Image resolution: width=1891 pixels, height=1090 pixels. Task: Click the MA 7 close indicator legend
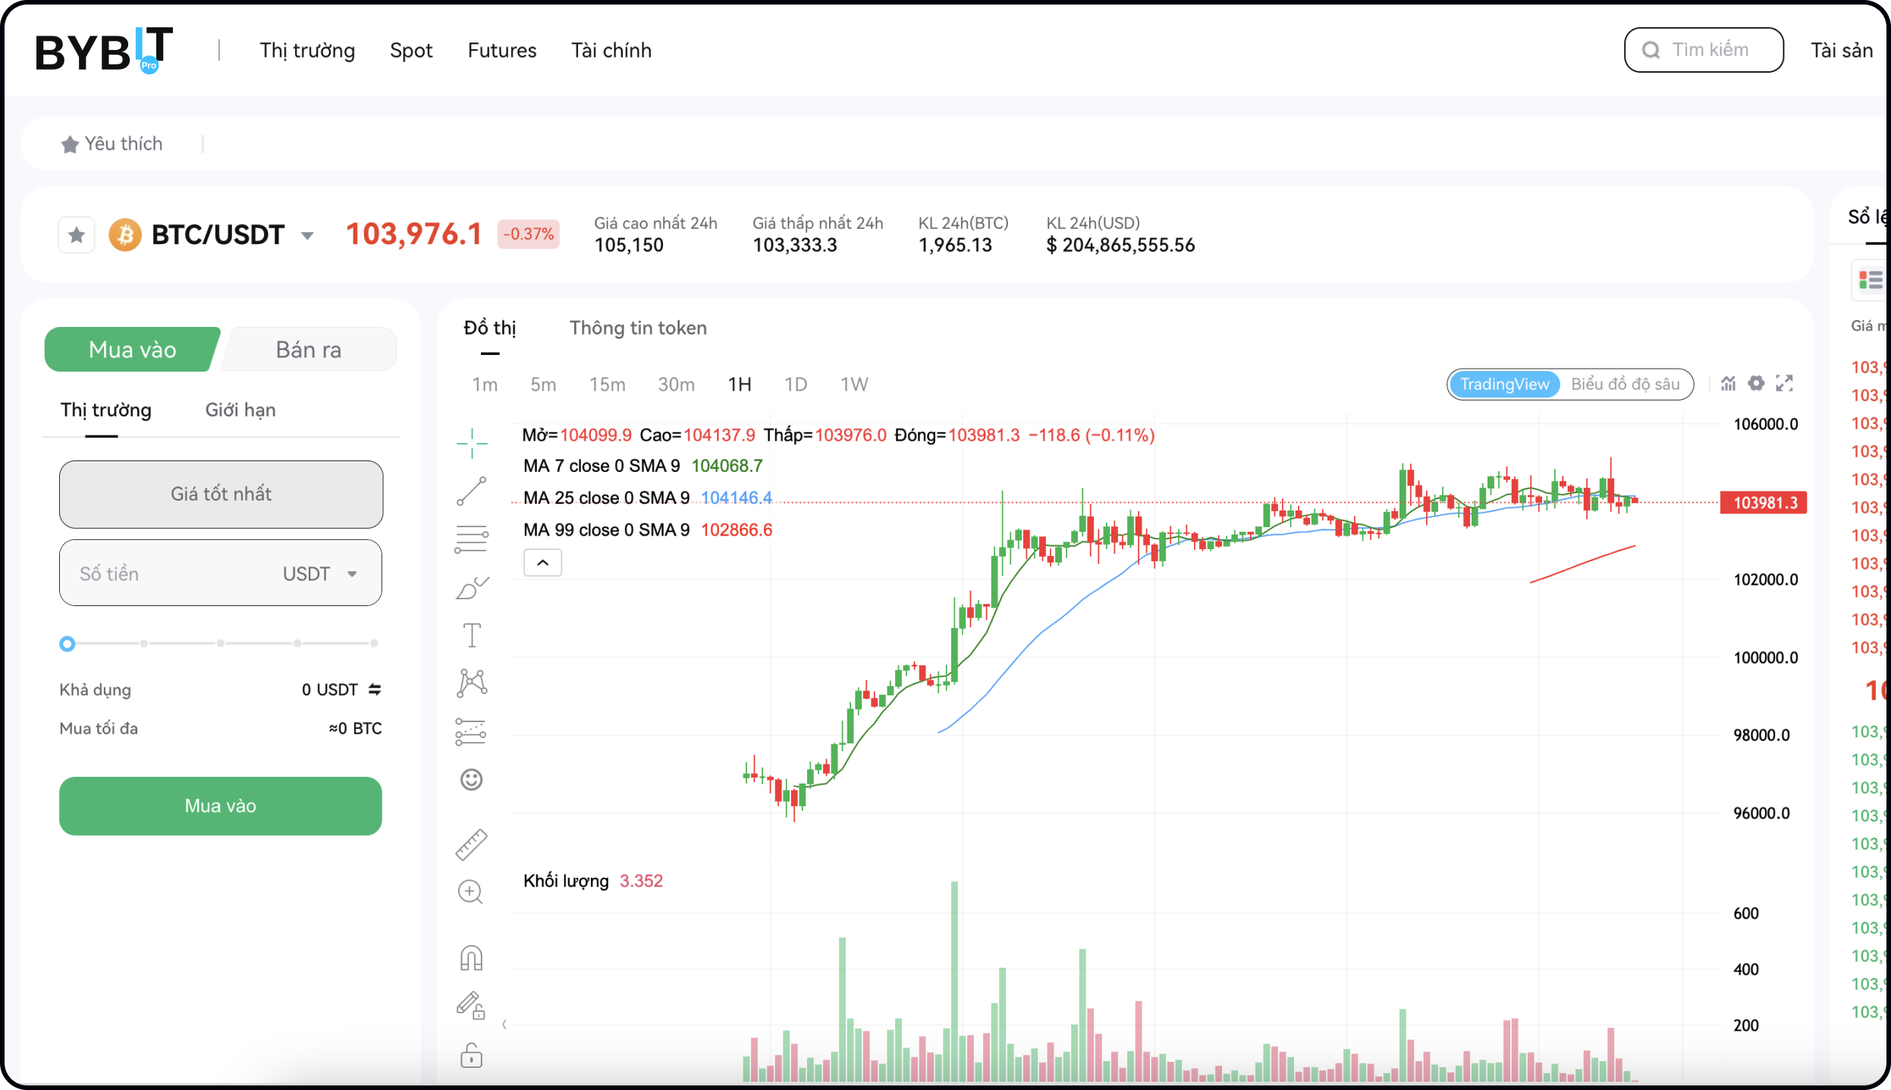(x=643, y=466)
